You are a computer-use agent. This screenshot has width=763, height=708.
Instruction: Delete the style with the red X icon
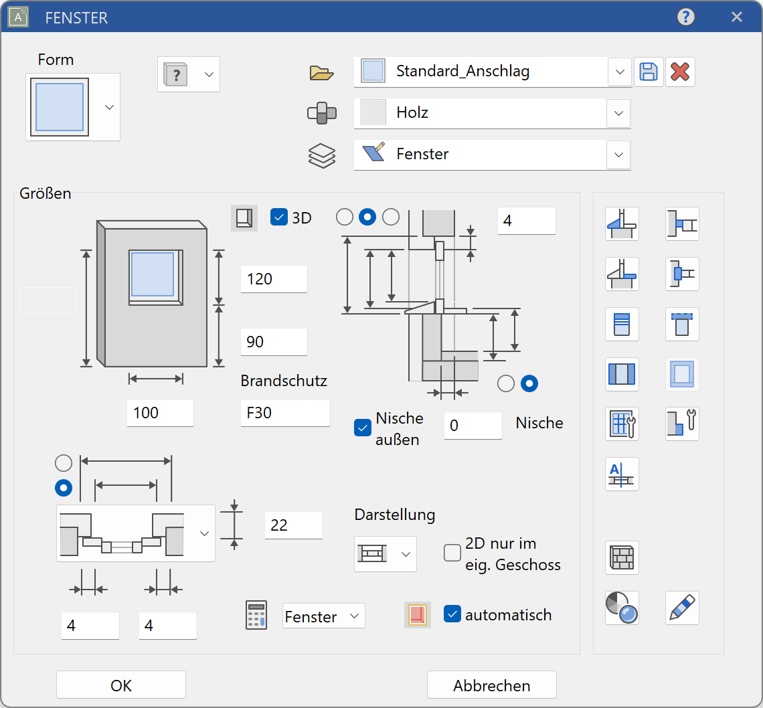click(680, 72)
